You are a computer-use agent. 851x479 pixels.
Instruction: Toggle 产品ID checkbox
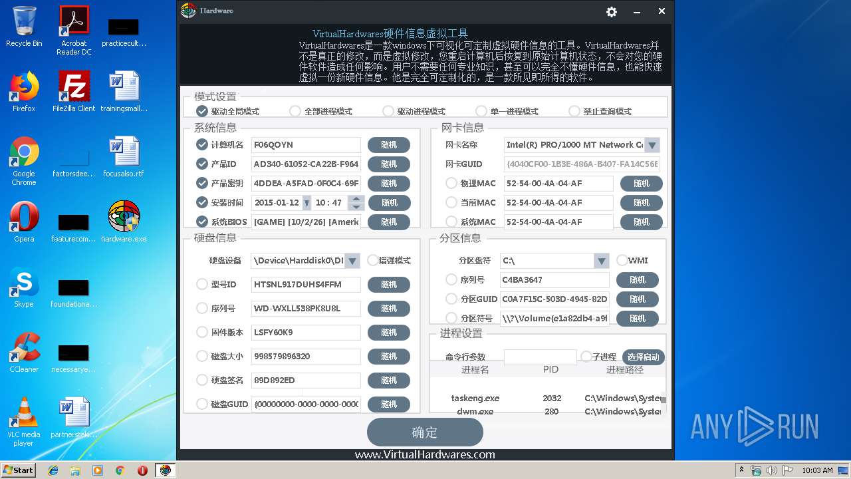202,164
